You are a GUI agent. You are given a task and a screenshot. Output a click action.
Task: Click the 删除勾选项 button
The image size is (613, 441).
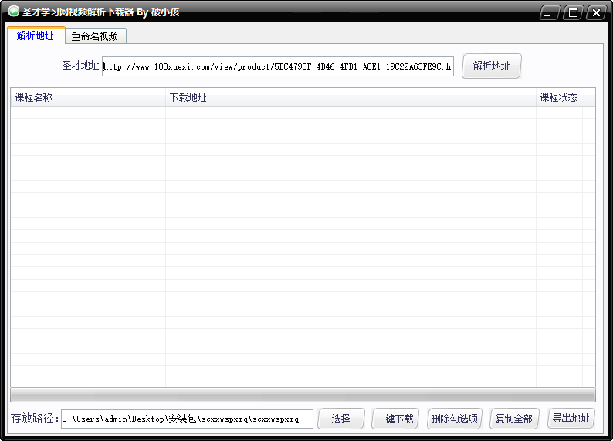click(454, 419)
